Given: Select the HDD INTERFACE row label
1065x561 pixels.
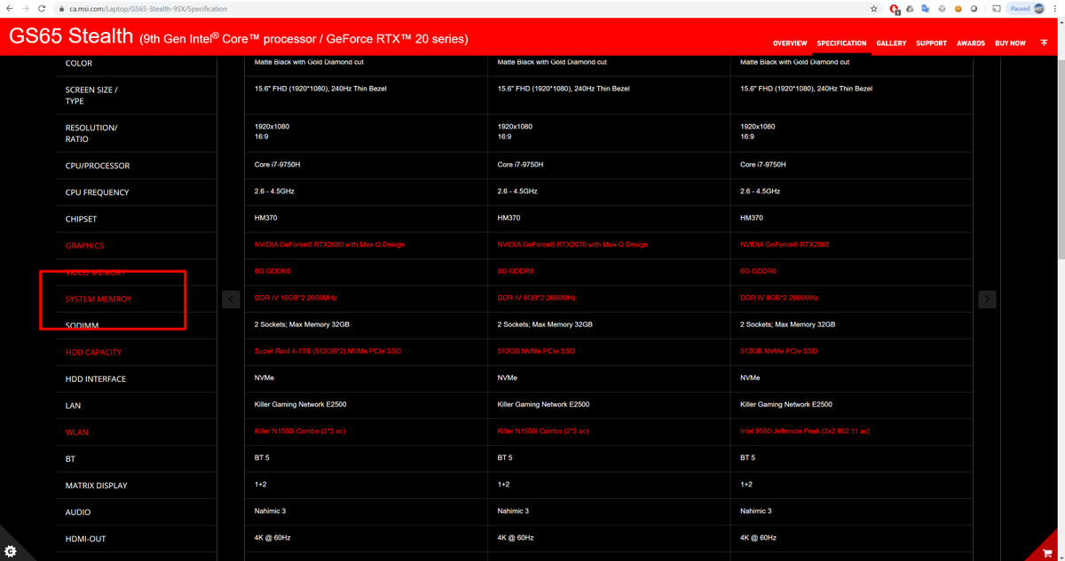Looking at the screenshot, I should coord(96,378).
